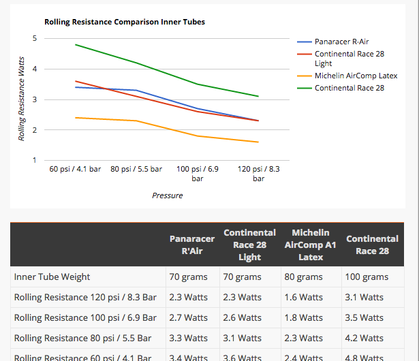Image resolution: width=419 pixels, height=361 pixels.
Task: Click the '120 psi / 8.3 bar' axis label
Action: pyautogui.click(x=259, y=174)
